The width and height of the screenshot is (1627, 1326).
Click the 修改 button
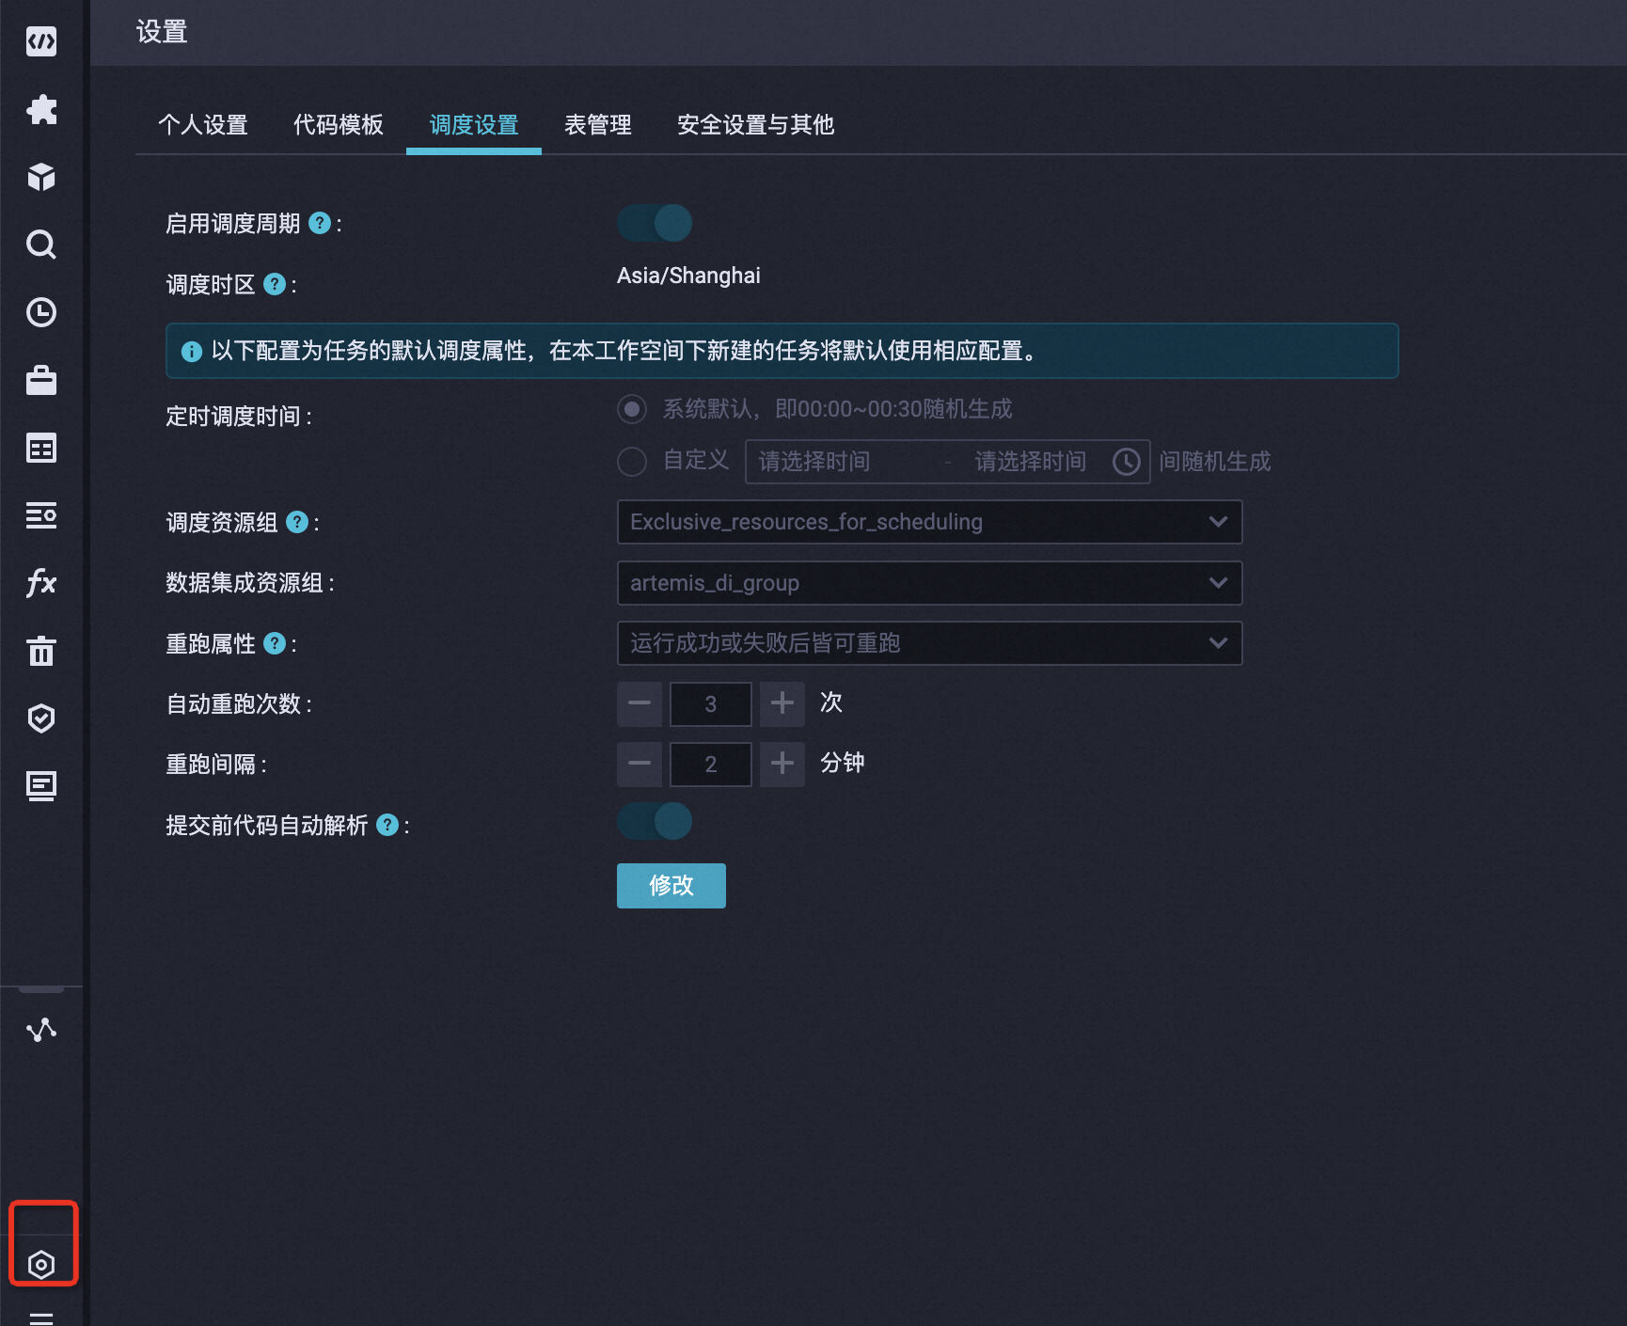[671, 886]
